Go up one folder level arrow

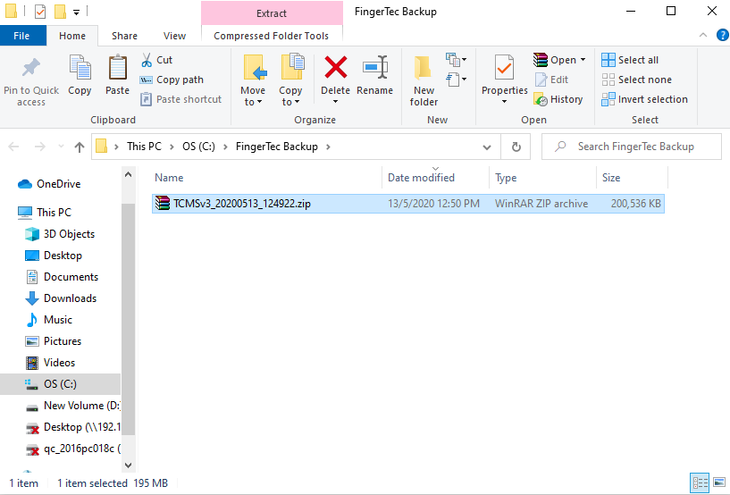80,147
